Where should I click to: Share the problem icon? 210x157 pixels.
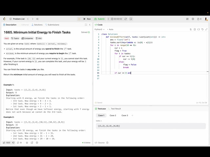tap(32, 143)
